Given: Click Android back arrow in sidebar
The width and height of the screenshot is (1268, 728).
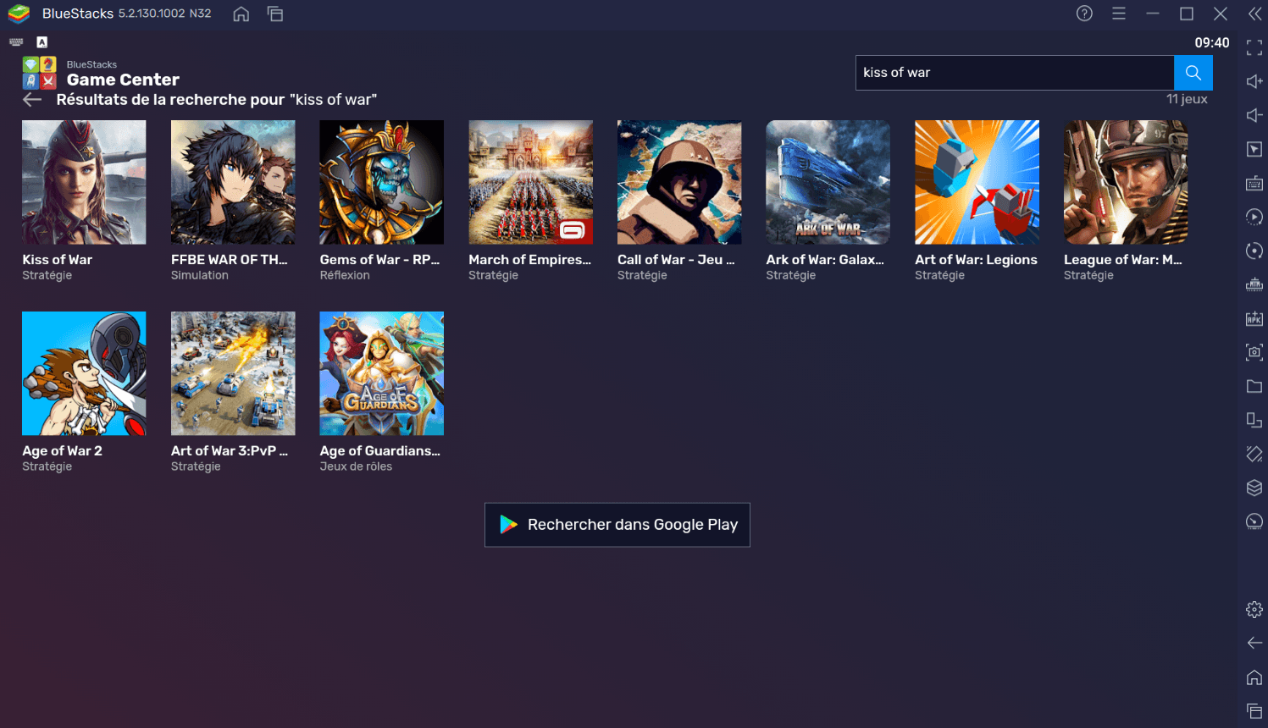Looking at the screenshot, I should pyautogui.click(x=1254, y=643).
